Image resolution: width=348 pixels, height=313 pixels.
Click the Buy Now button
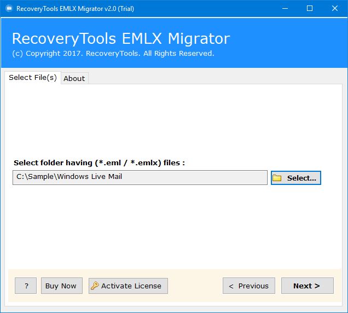click(62, 286)
